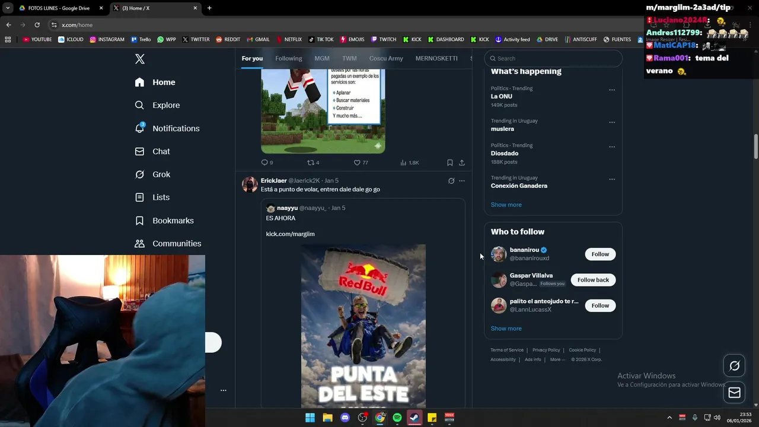759x427 pixels.
Task: Open the Terms of Service link
Action: pyautogui.click(x=507, y=350)
